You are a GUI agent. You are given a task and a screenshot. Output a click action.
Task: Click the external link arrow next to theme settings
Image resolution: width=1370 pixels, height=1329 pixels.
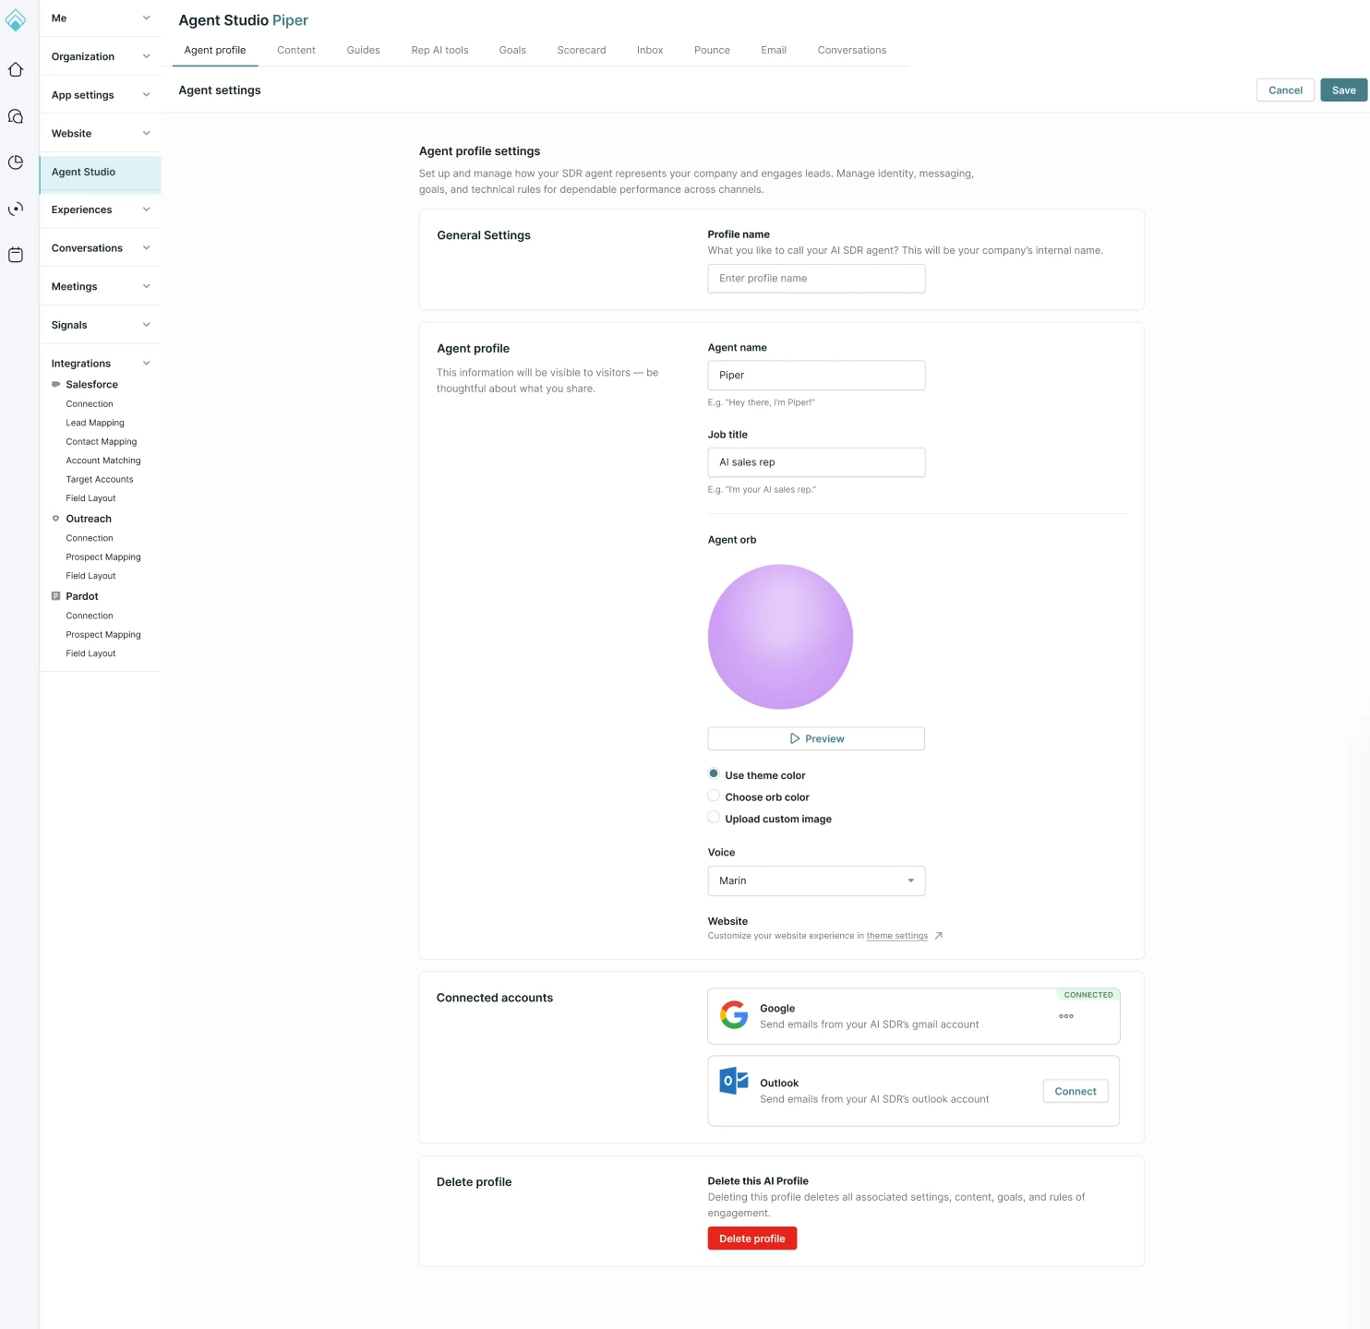[x=939, y=936]
